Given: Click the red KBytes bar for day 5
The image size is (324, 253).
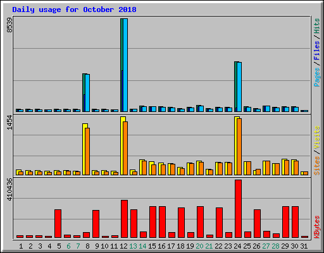Looking at the screenshot, I should click(58, 223).
